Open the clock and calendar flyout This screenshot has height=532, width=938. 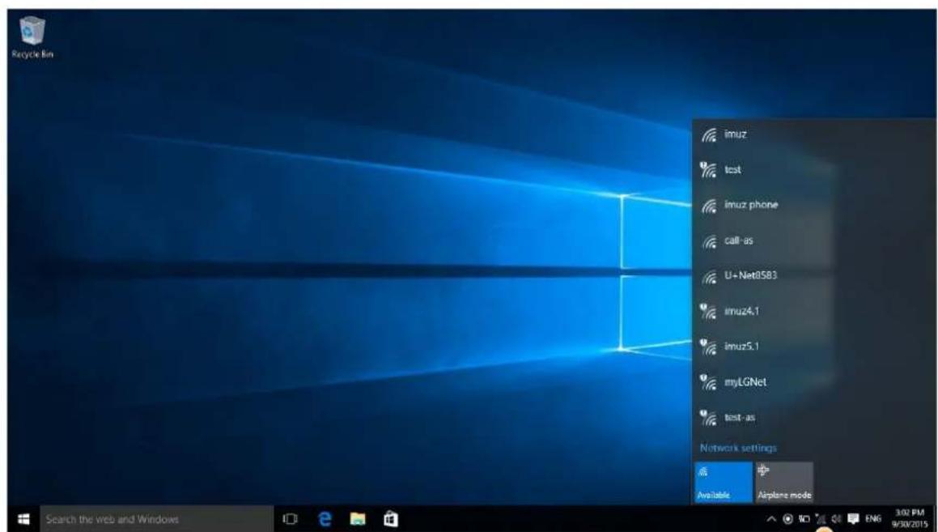[x=910, y=519]
